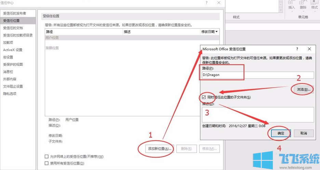Expand the 样式 gallery more arrow
Viewport: 320px width, 170px height.
[281, 10]
